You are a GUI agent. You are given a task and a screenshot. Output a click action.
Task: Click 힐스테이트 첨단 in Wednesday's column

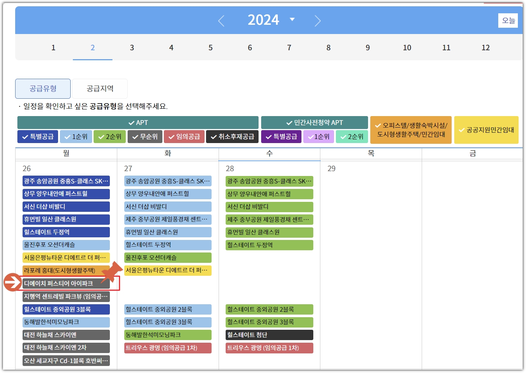click(x=269, y=335)
